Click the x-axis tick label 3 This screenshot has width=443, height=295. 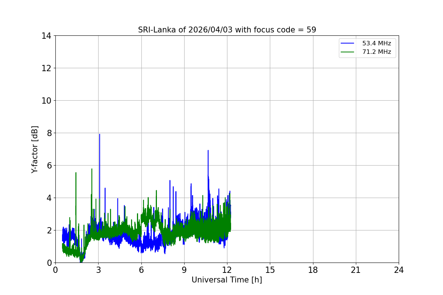[98, 270]
